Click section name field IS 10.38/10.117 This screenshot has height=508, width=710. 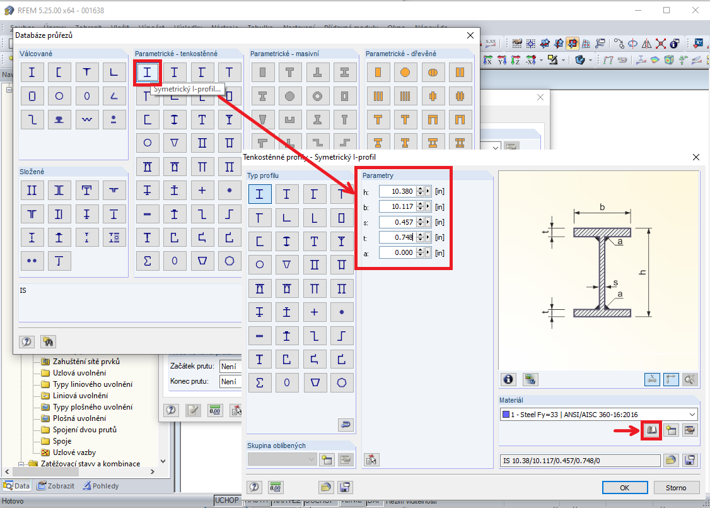coord(580,461)
